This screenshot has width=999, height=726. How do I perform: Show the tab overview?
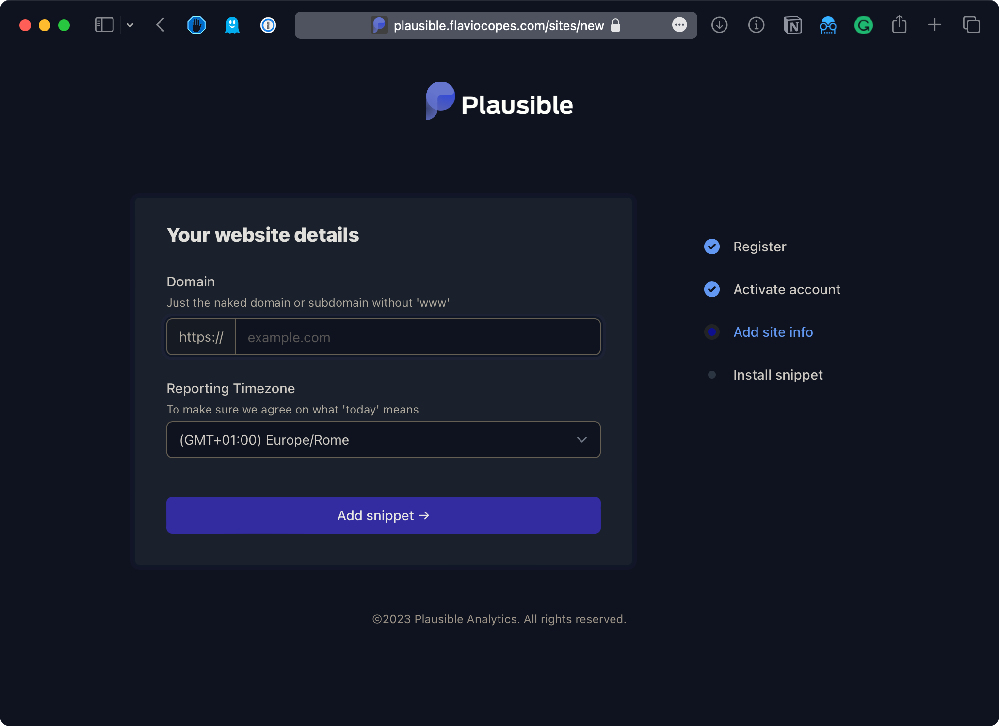tap(971, 25)
